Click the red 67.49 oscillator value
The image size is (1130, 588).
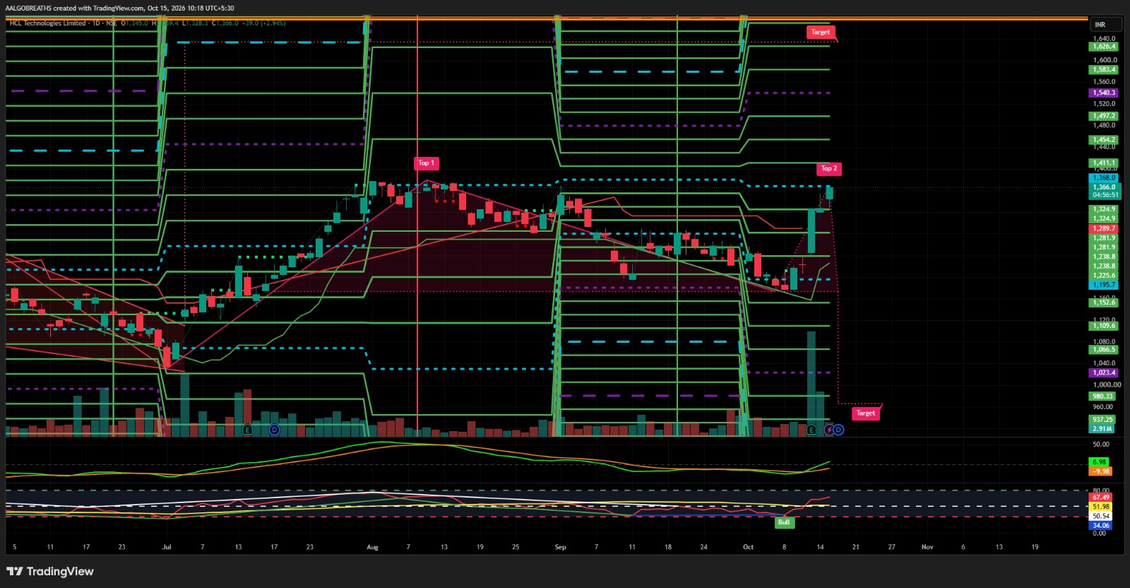pyautogui.click(x=1101, y=498)
